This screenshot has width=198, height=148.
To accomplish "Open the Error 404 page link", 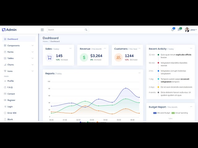I will (19, 113).
